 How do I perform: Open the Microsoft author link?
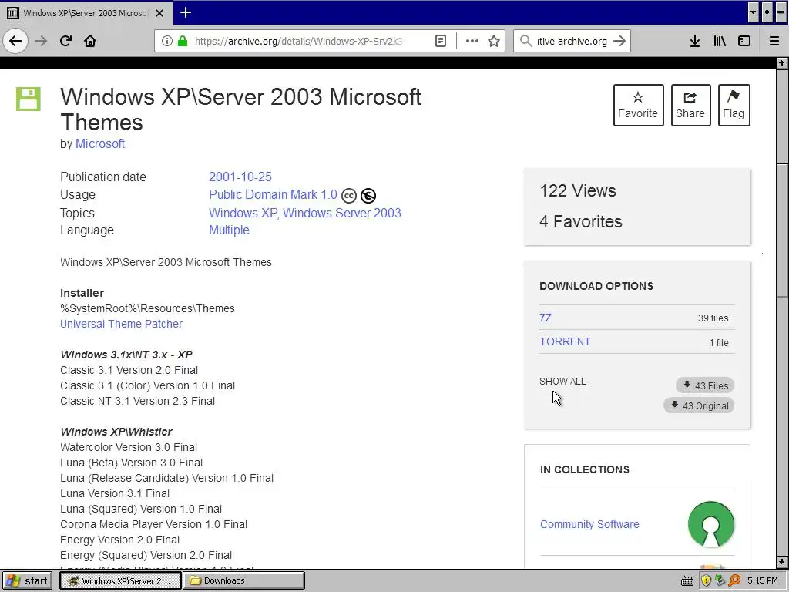[100, 144]
